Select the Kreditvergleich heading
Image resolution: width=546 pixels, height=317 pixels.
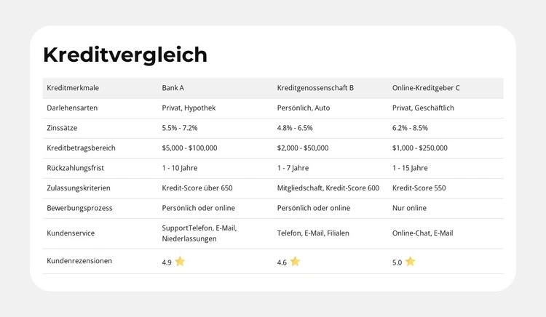tap(125, 55)
